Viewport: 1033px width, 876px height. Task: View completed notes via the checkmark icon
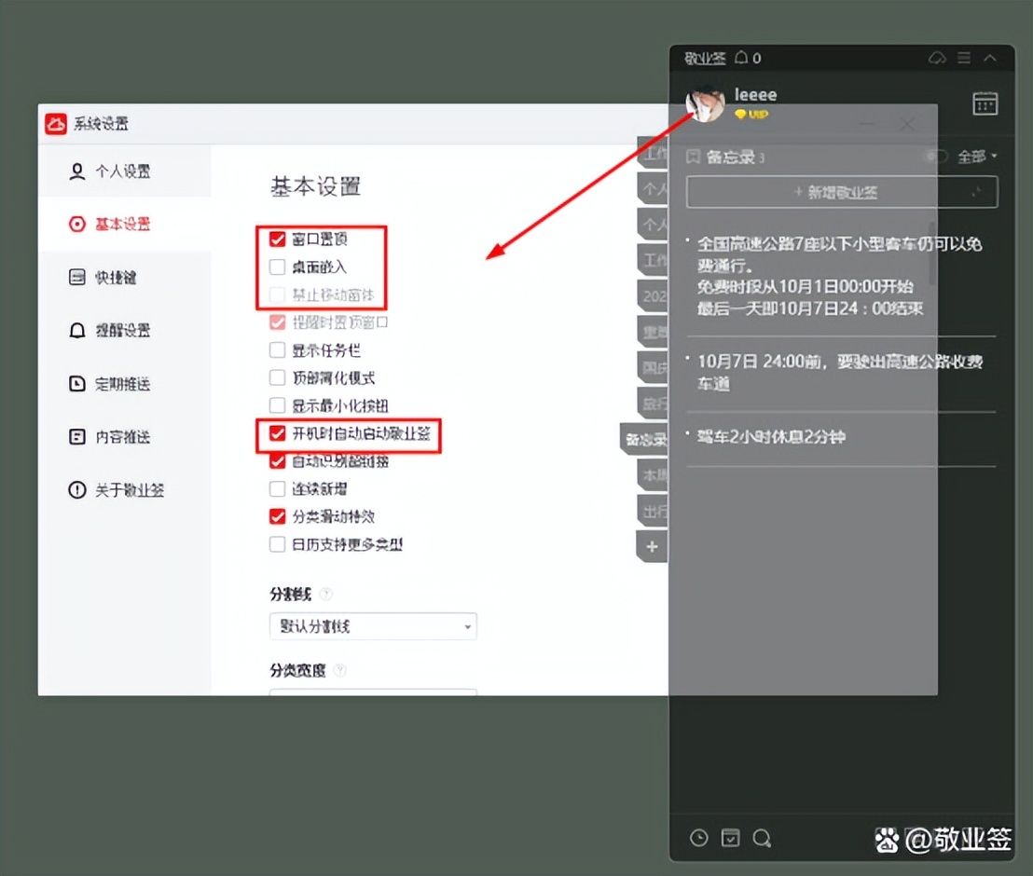click(x=730, y=838)
